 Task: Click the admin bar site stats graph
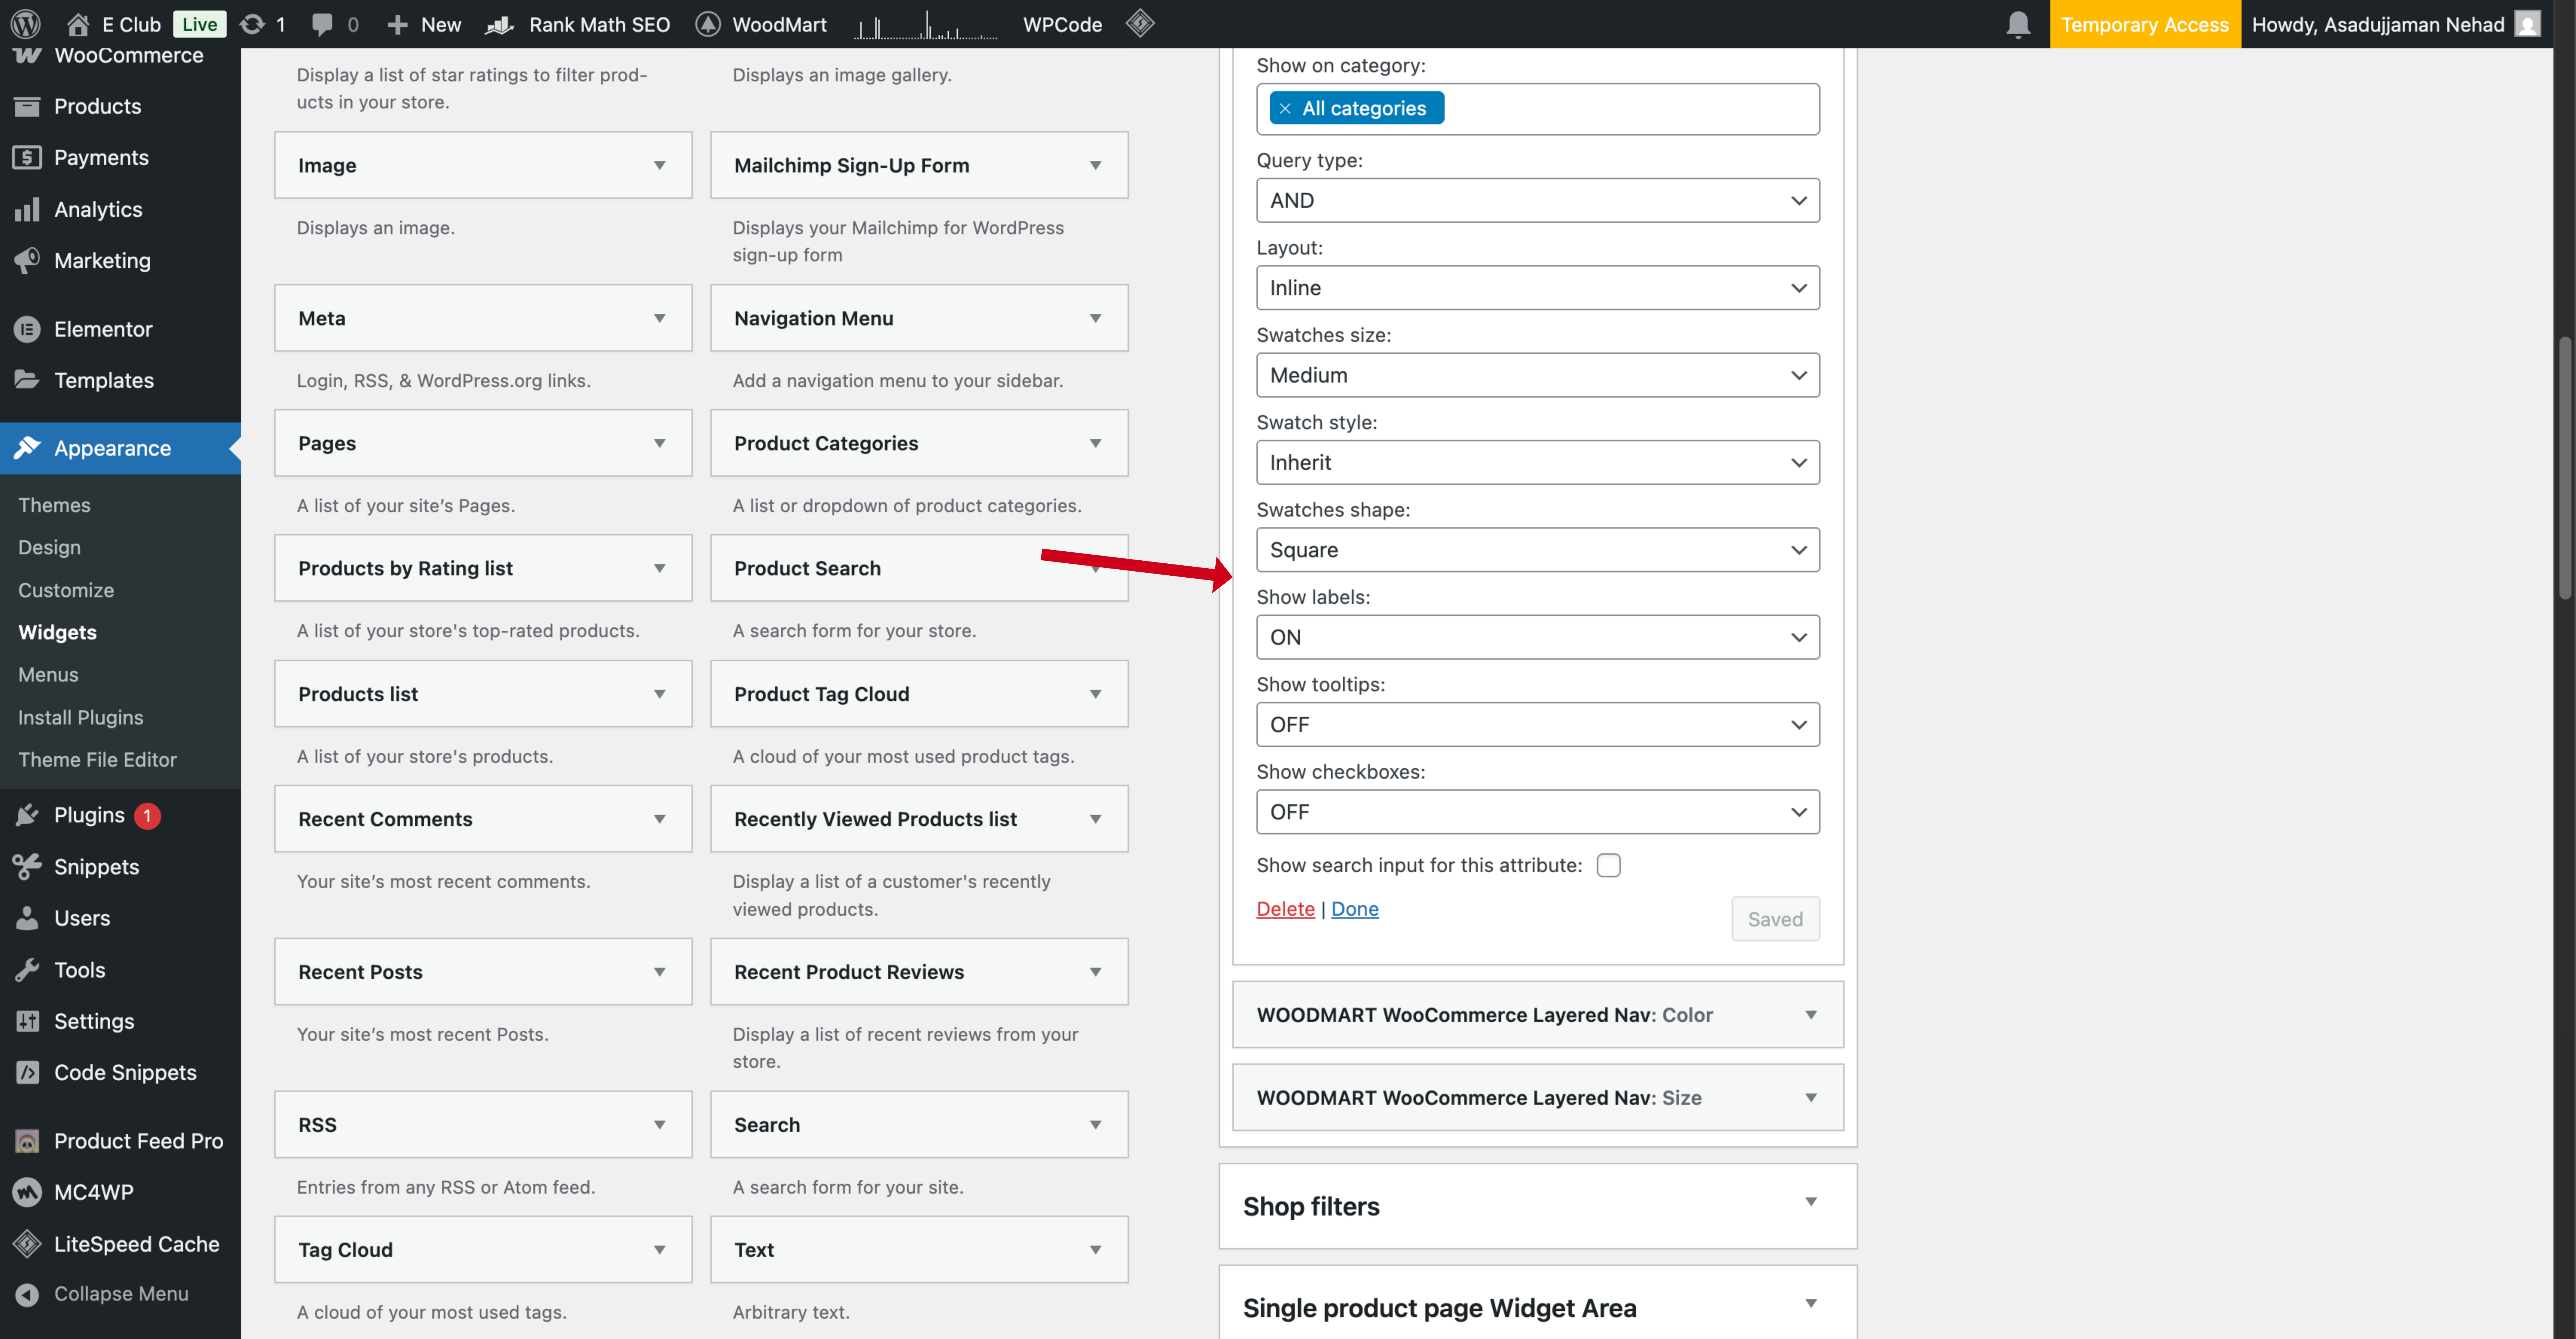[x=926, y=24]
